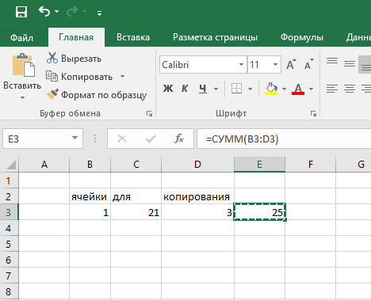This screenshot has height=300, width=371.
Task: Expand the Вставить paste options arrow
Action: click(22, 97)
